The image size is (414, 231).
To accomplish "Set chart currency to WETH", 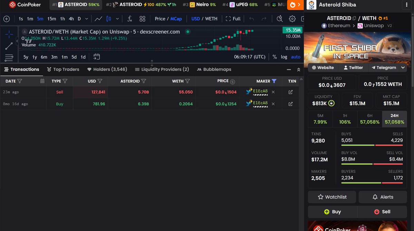I will pyautogui.click(x=211, y=19).
